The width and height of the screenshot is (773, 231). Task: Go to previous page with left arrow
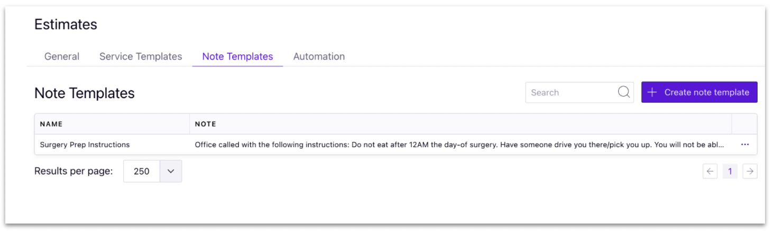click(710, 171)
